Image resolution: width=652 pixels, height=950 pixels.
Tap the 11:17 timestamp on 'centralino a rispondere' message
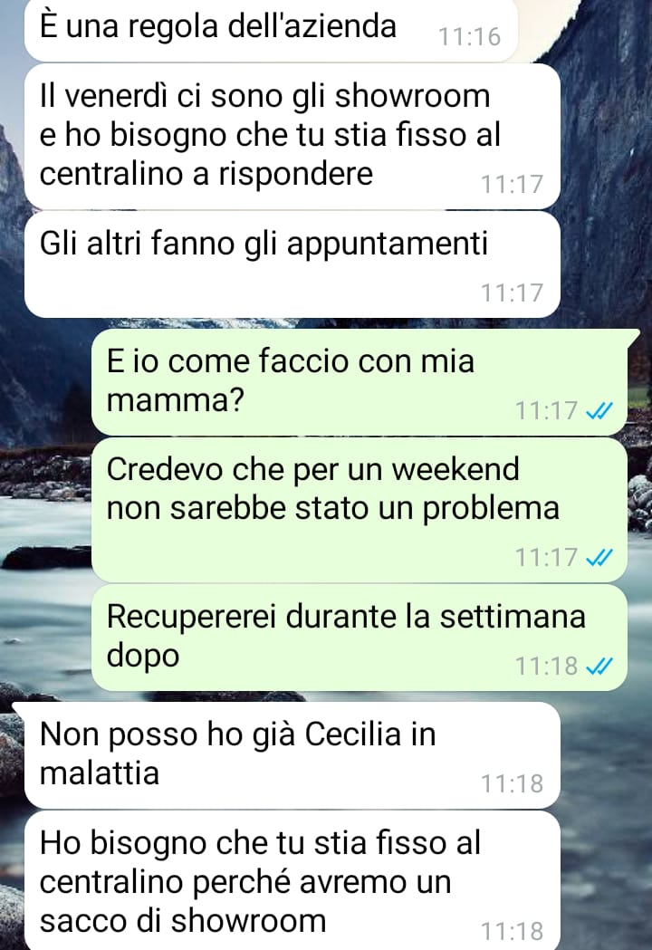tap(512, 185)
